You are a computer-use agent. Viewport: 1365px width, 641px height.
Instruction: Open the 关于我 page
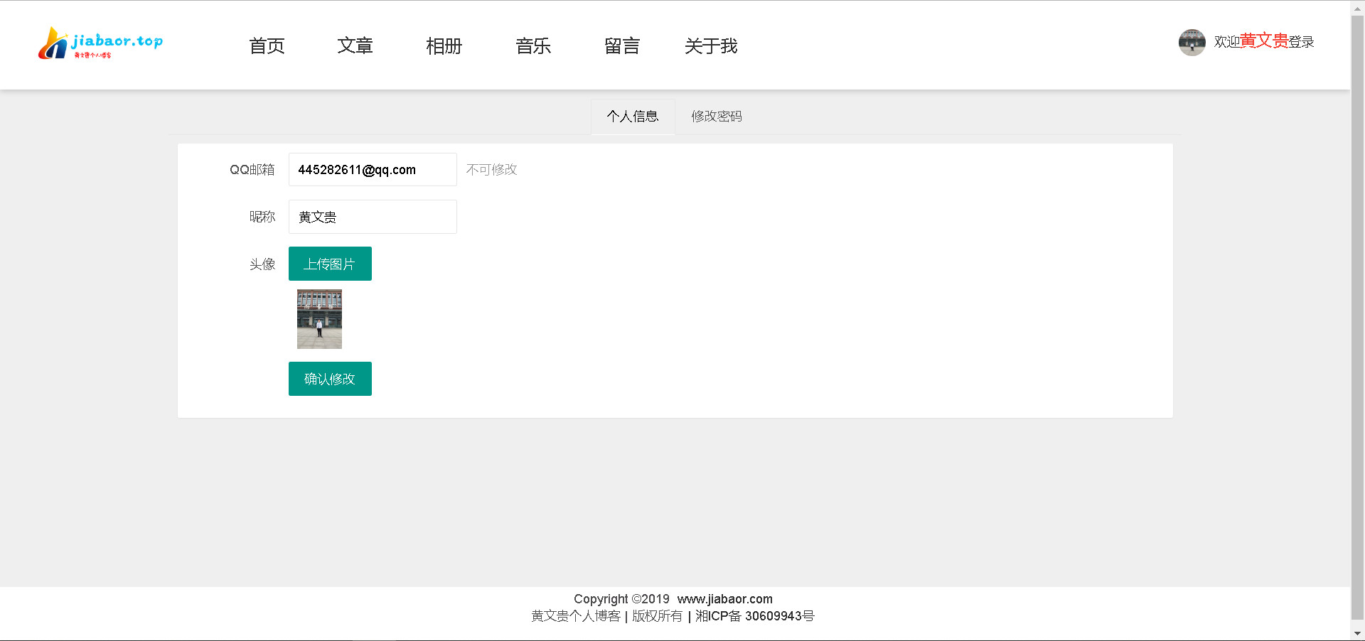point(711,46)
